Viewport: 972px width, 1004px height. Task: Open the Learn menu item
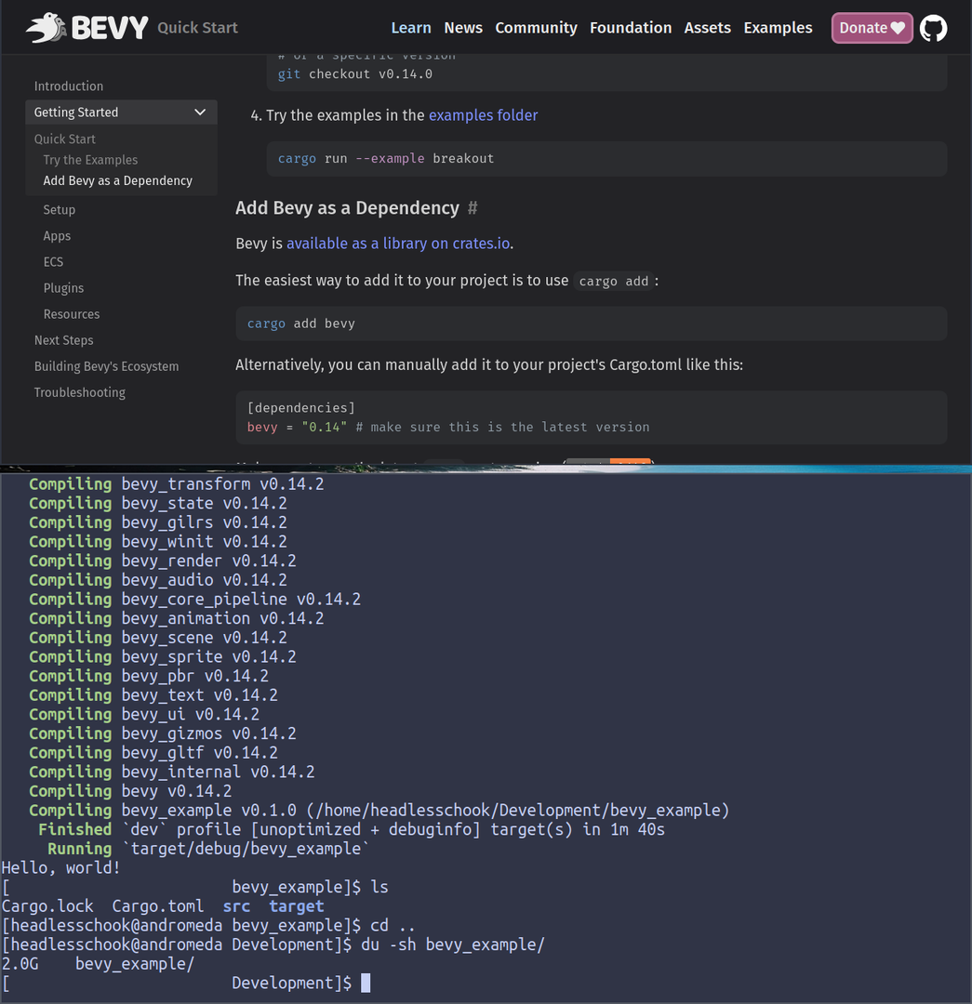click(x=411, y=28)
